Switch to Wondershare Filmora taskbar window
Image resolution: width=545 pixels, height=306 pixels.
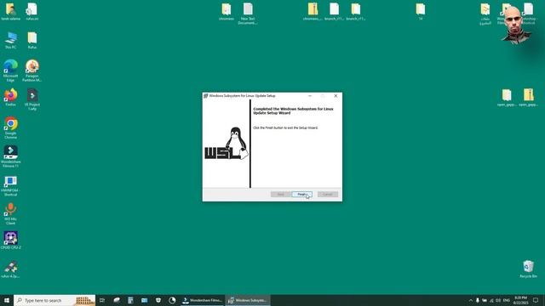point(203,300)
